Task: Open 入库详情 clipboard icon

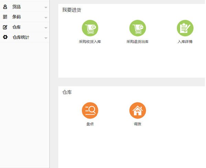Action: click(x=185, y=28)
